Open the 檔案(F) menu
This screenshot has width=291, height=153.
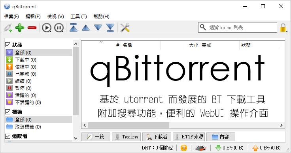[11, 17]
